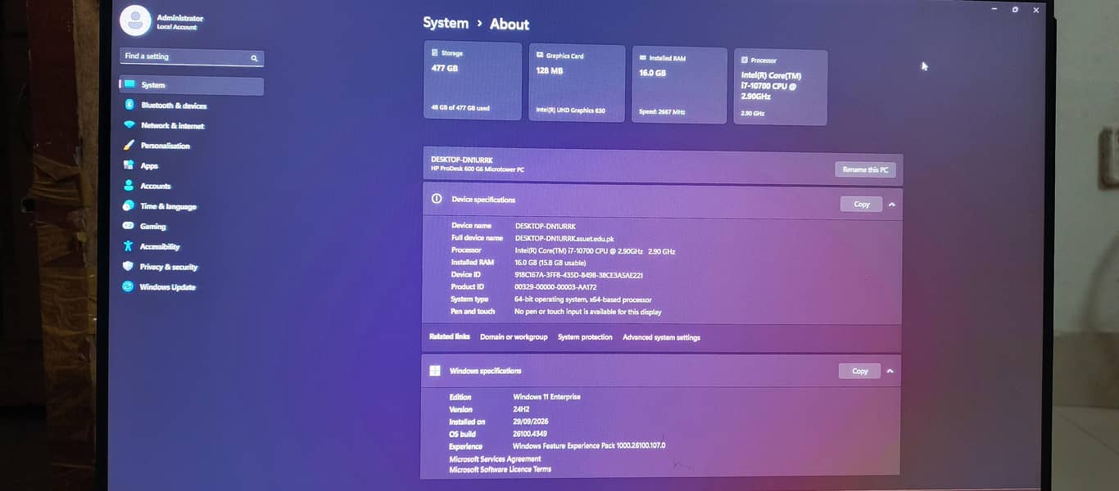Open the System protection link
Screen dimensions: 1119x491
point(585,337)
